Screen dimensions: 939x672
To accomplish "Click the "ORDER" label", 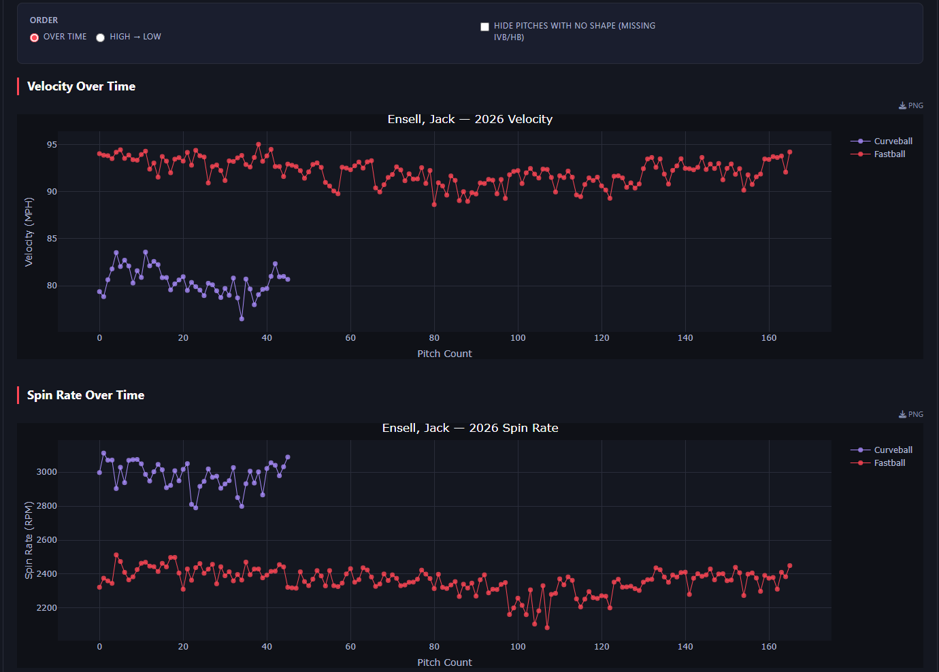I will tap(44, 20).
